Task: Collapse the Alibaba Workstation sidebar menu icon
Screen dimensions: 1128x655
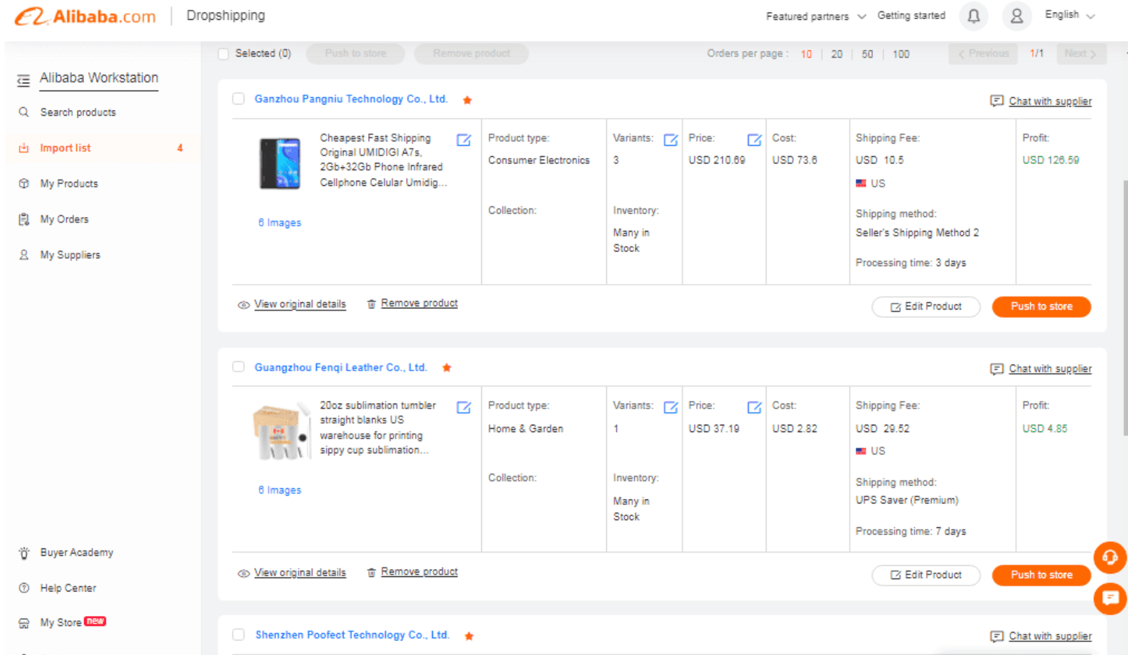Action: (23, 81)
